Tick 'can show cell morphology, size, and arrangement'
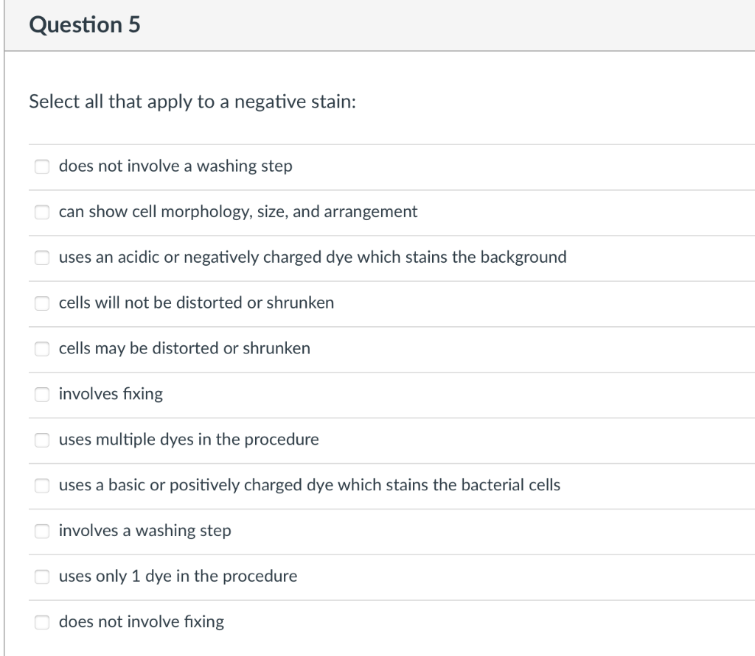This screenshot has height=656, width=755. [42, 212]
